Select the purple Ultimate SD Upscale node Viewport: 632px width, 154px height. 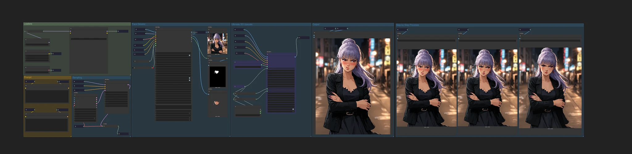pos(281,83)
